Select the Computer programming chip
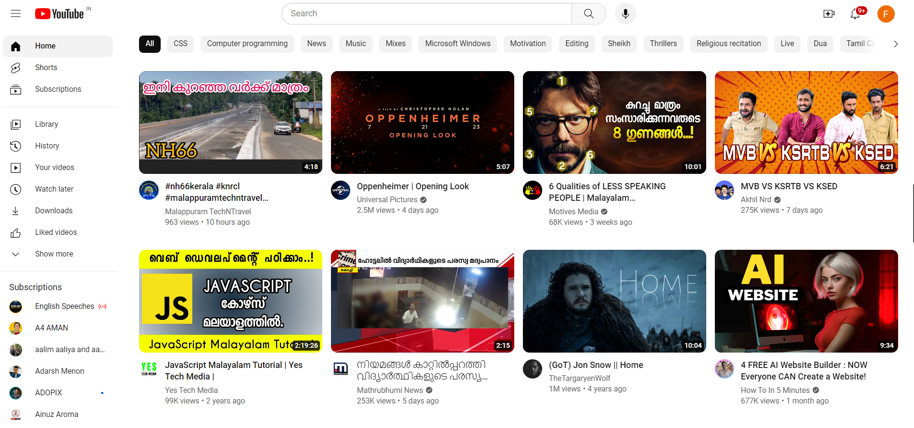This screenshot has width=914, height=428. tap(247, 44)
